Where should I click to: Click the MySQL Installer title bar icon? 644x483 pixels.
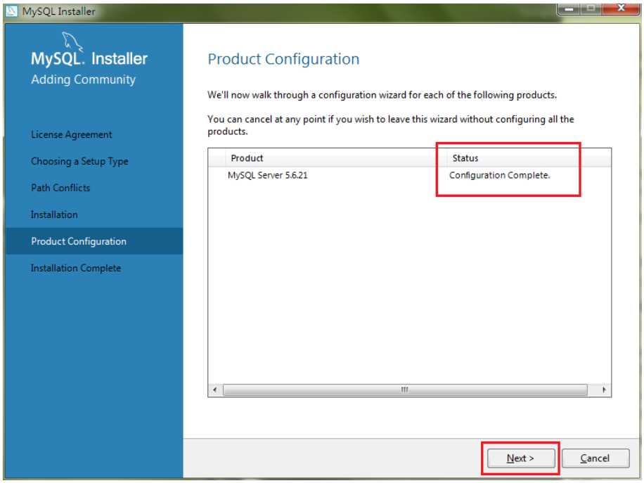coord(12,11)
